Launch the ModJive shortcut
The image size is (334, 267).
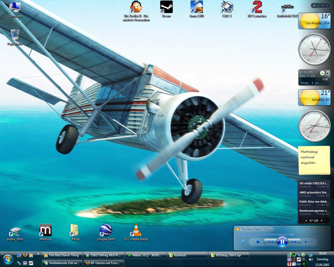coord(45,232)
